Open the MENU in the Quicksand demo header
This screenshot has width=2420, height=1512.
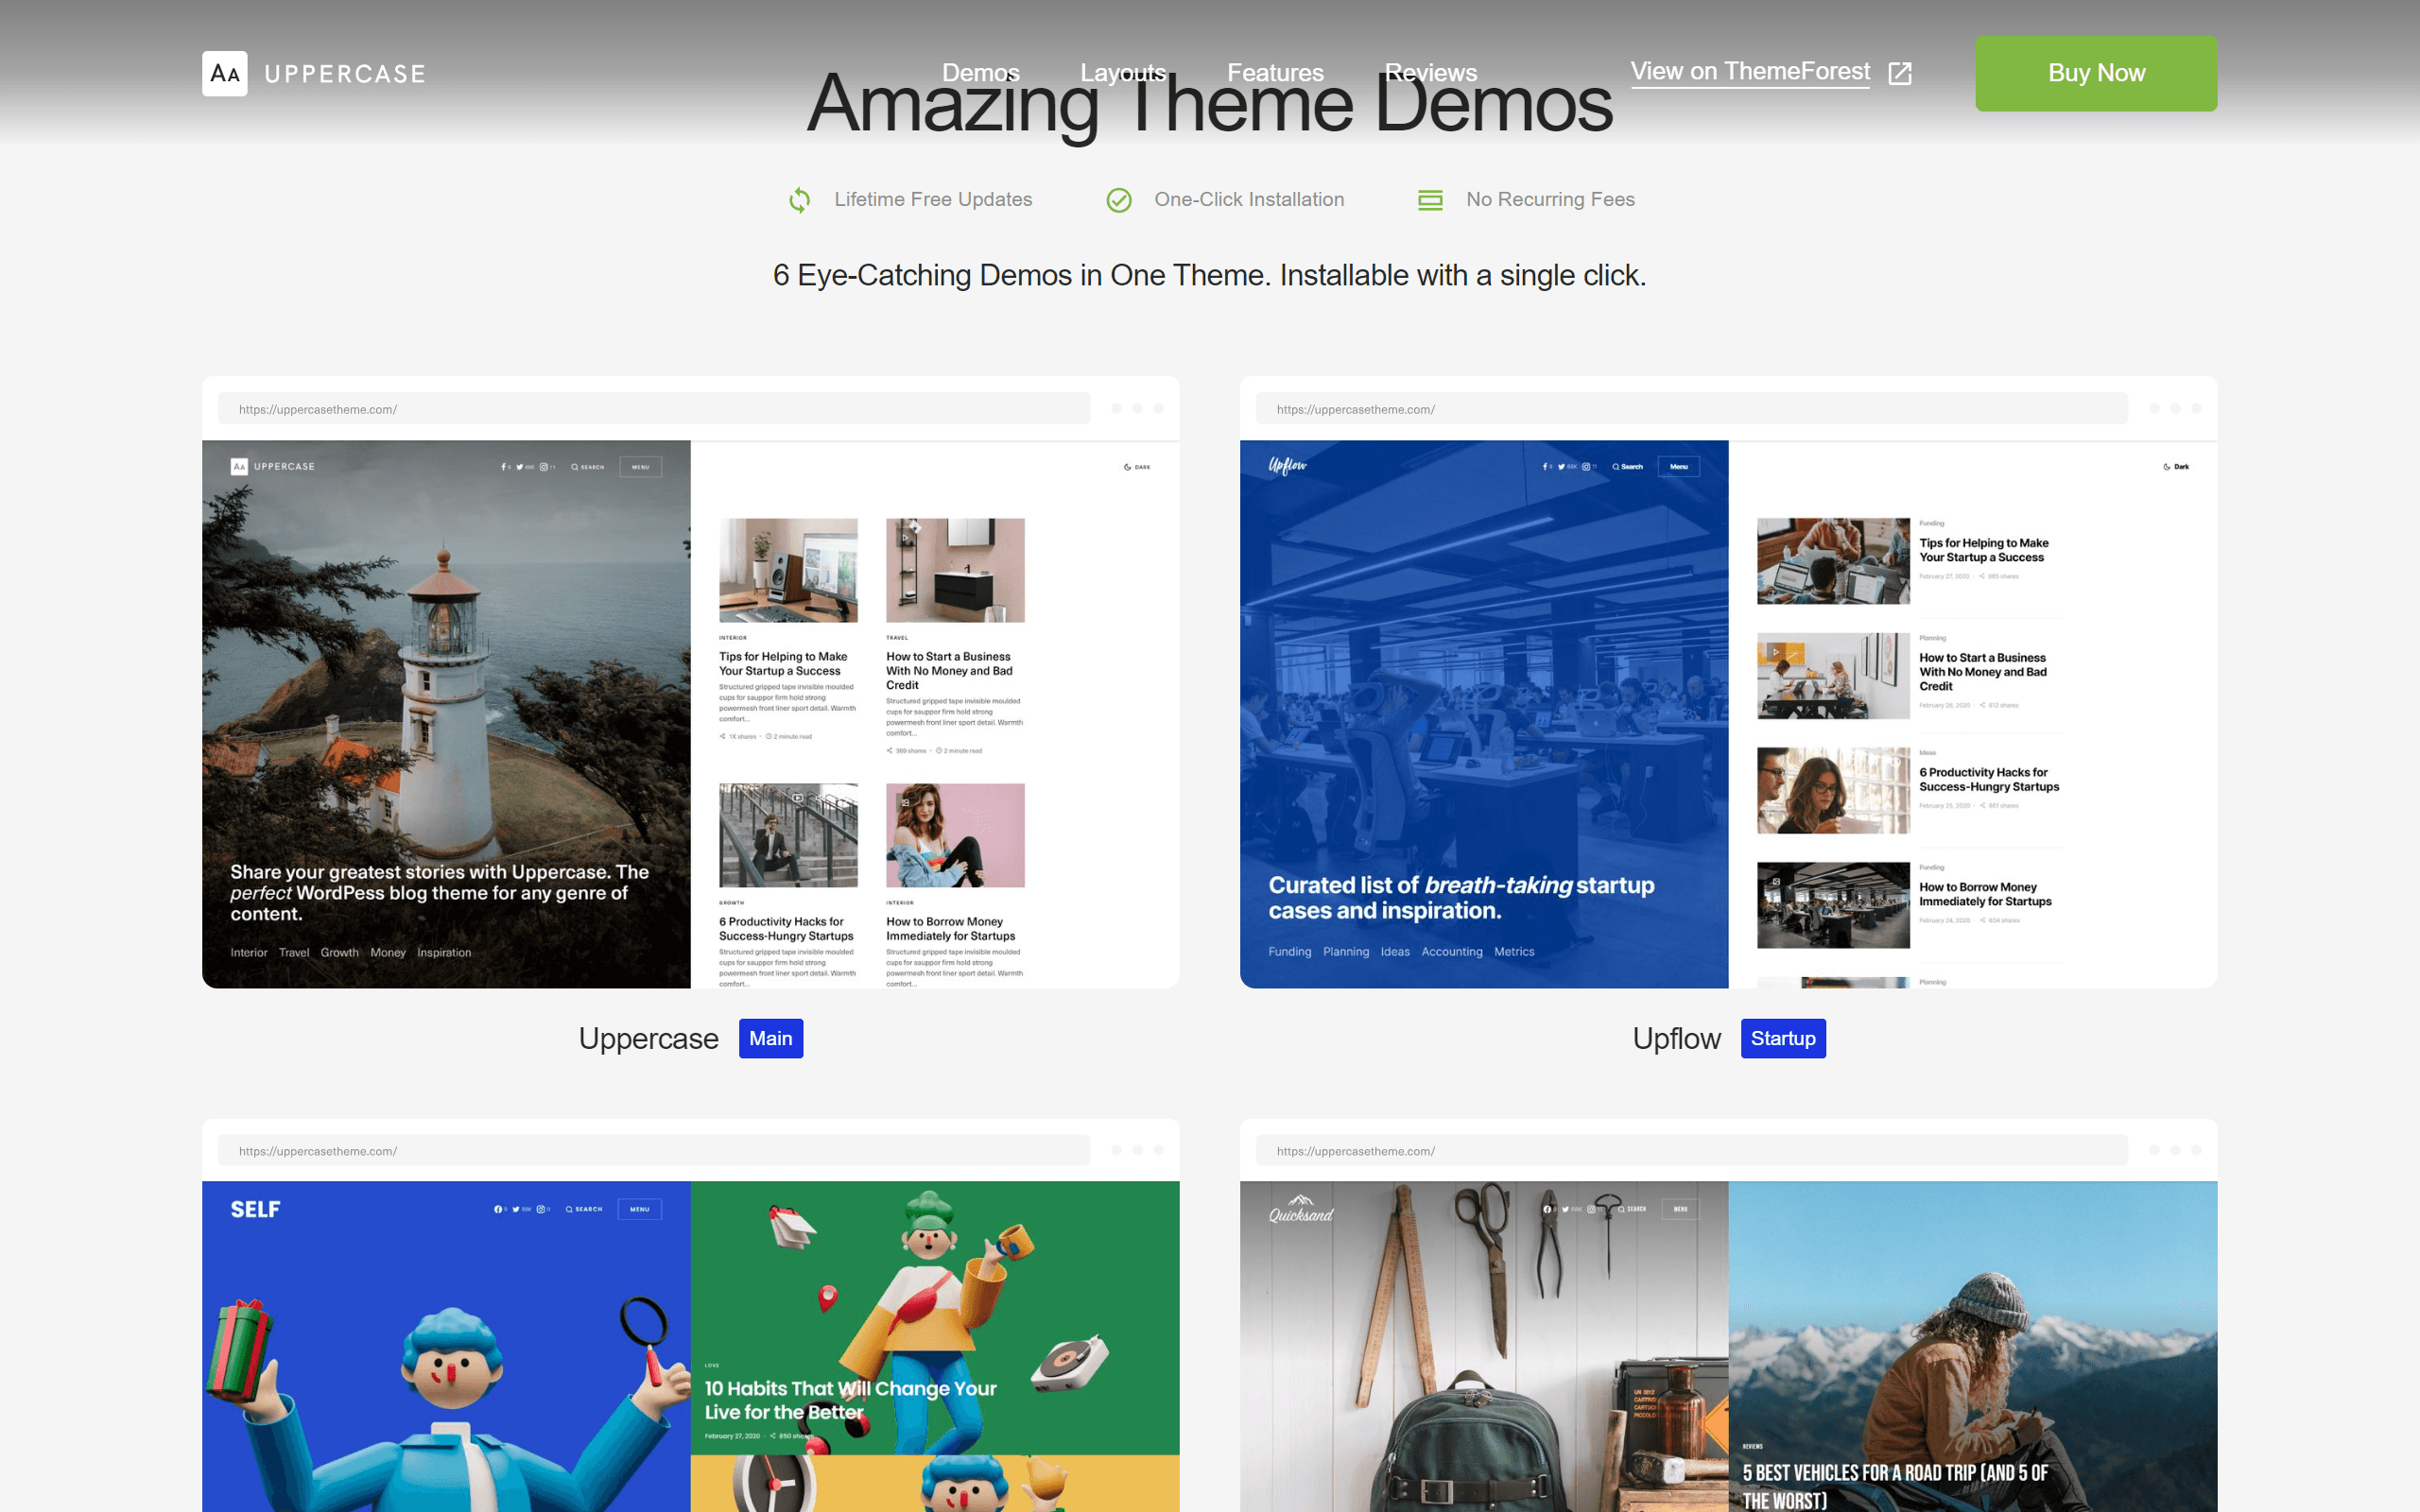tap(1681, 1208)
